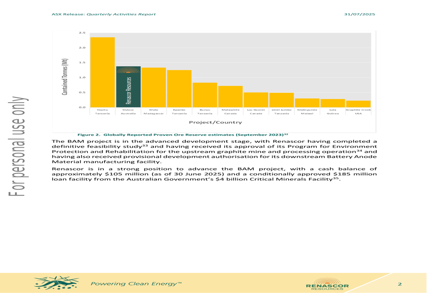
Task: Click the 'Guinea' country label under Lola
Action: click(x=333, y=113)
